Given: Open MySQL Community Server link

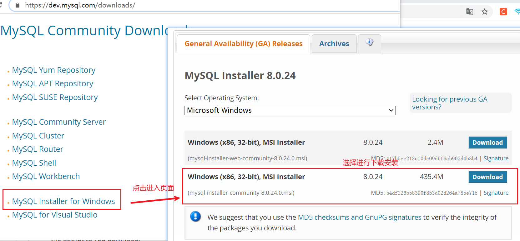Looking at the screenshot, I should 59,122.
